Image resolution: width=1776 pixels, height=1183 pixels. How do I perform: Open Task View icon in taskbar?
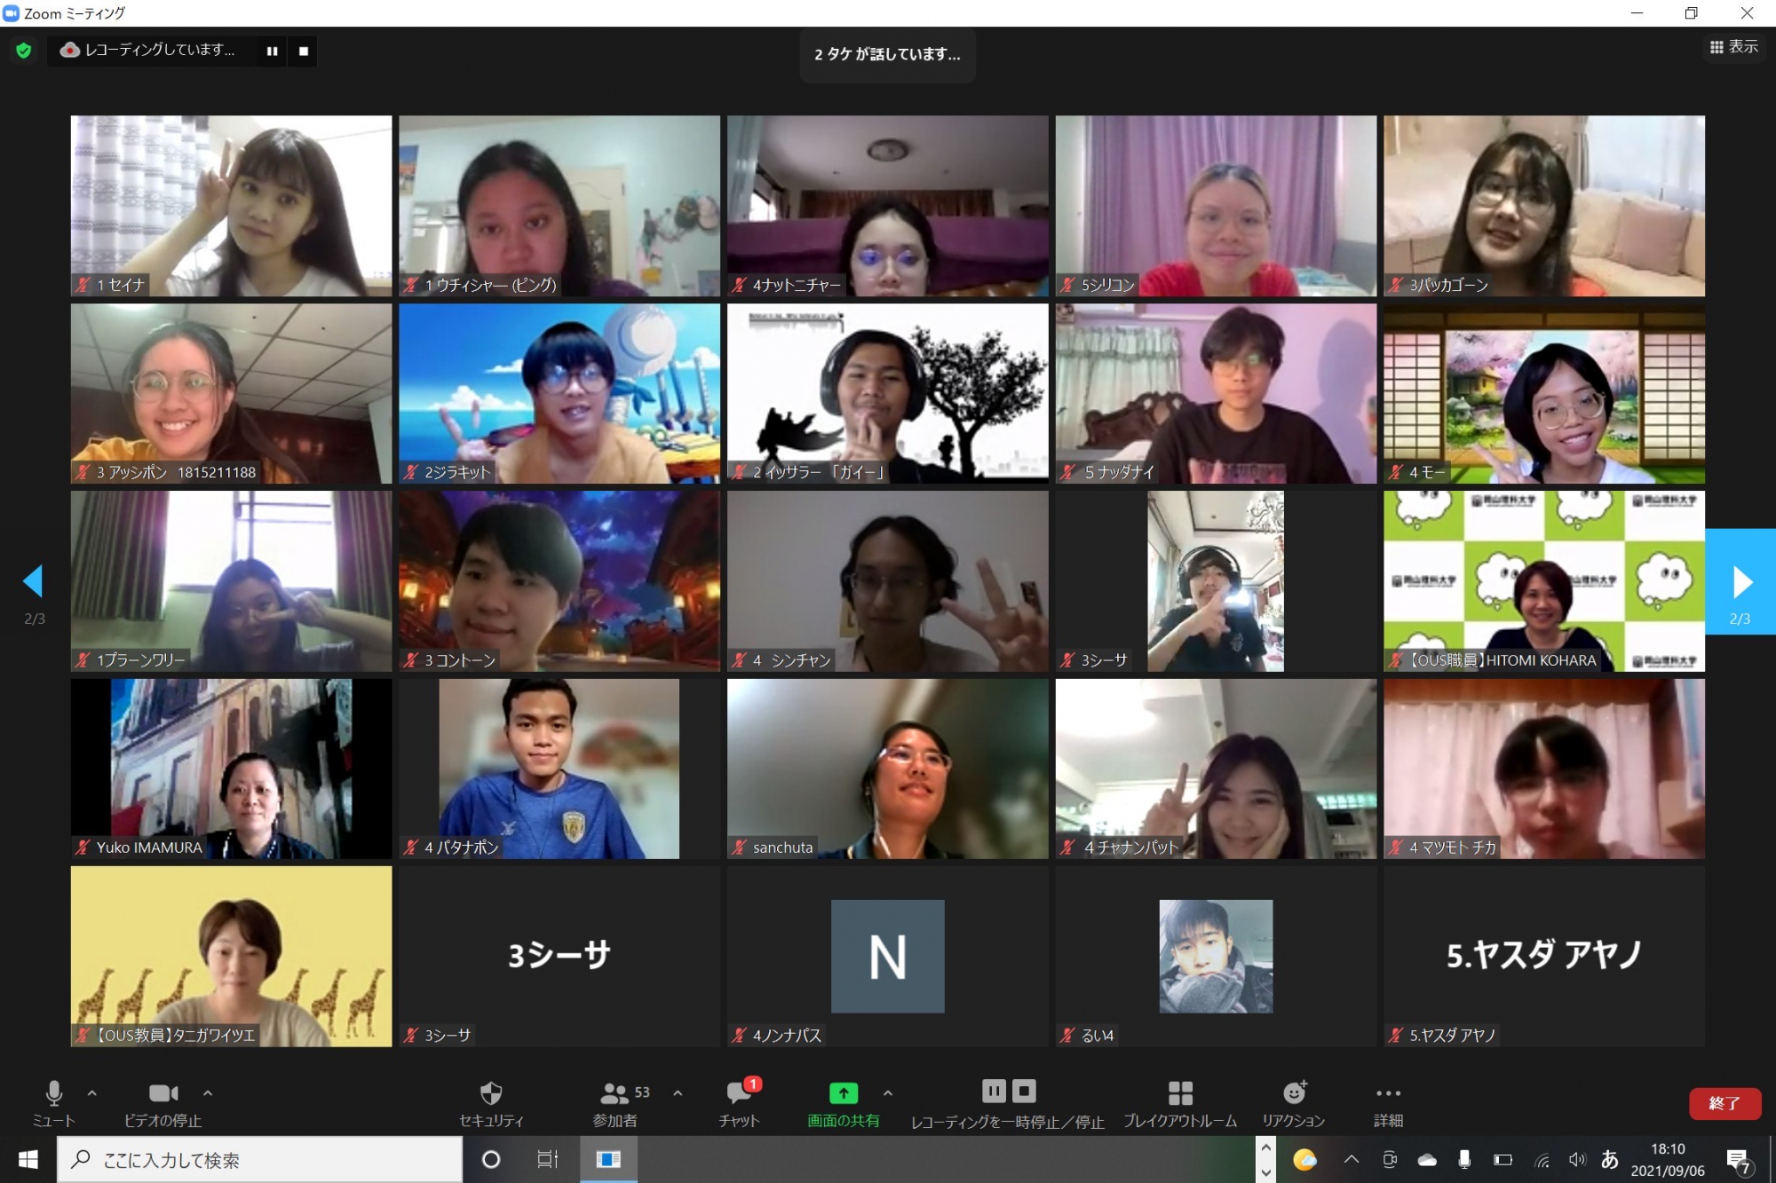[548, 1160]
